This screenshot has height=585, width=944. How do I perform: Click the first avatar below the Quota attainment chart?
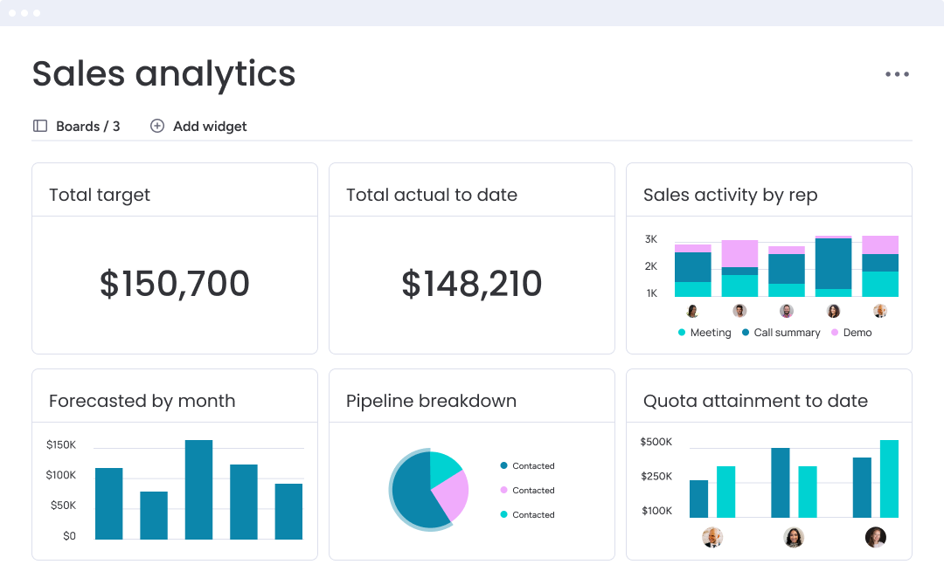(x=712, y=538)
